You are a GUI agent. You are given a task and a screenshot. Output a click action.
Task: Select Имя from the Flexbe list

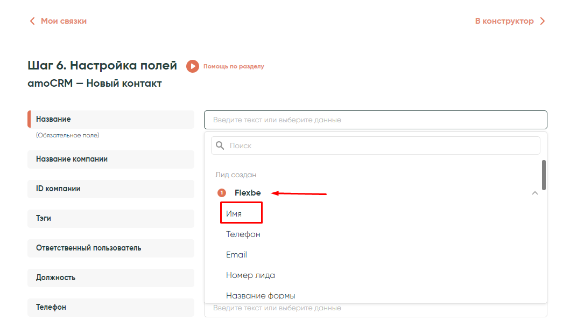point(234,214)
